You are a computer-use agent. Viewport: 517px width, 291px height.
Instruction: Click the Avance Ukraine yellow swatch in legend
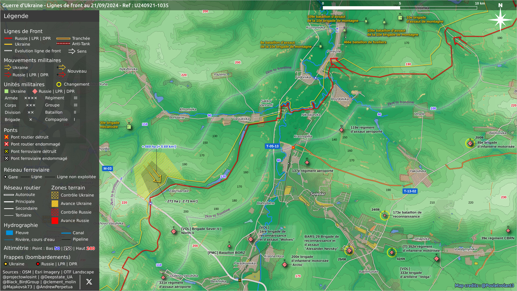[x=55, y=204]
